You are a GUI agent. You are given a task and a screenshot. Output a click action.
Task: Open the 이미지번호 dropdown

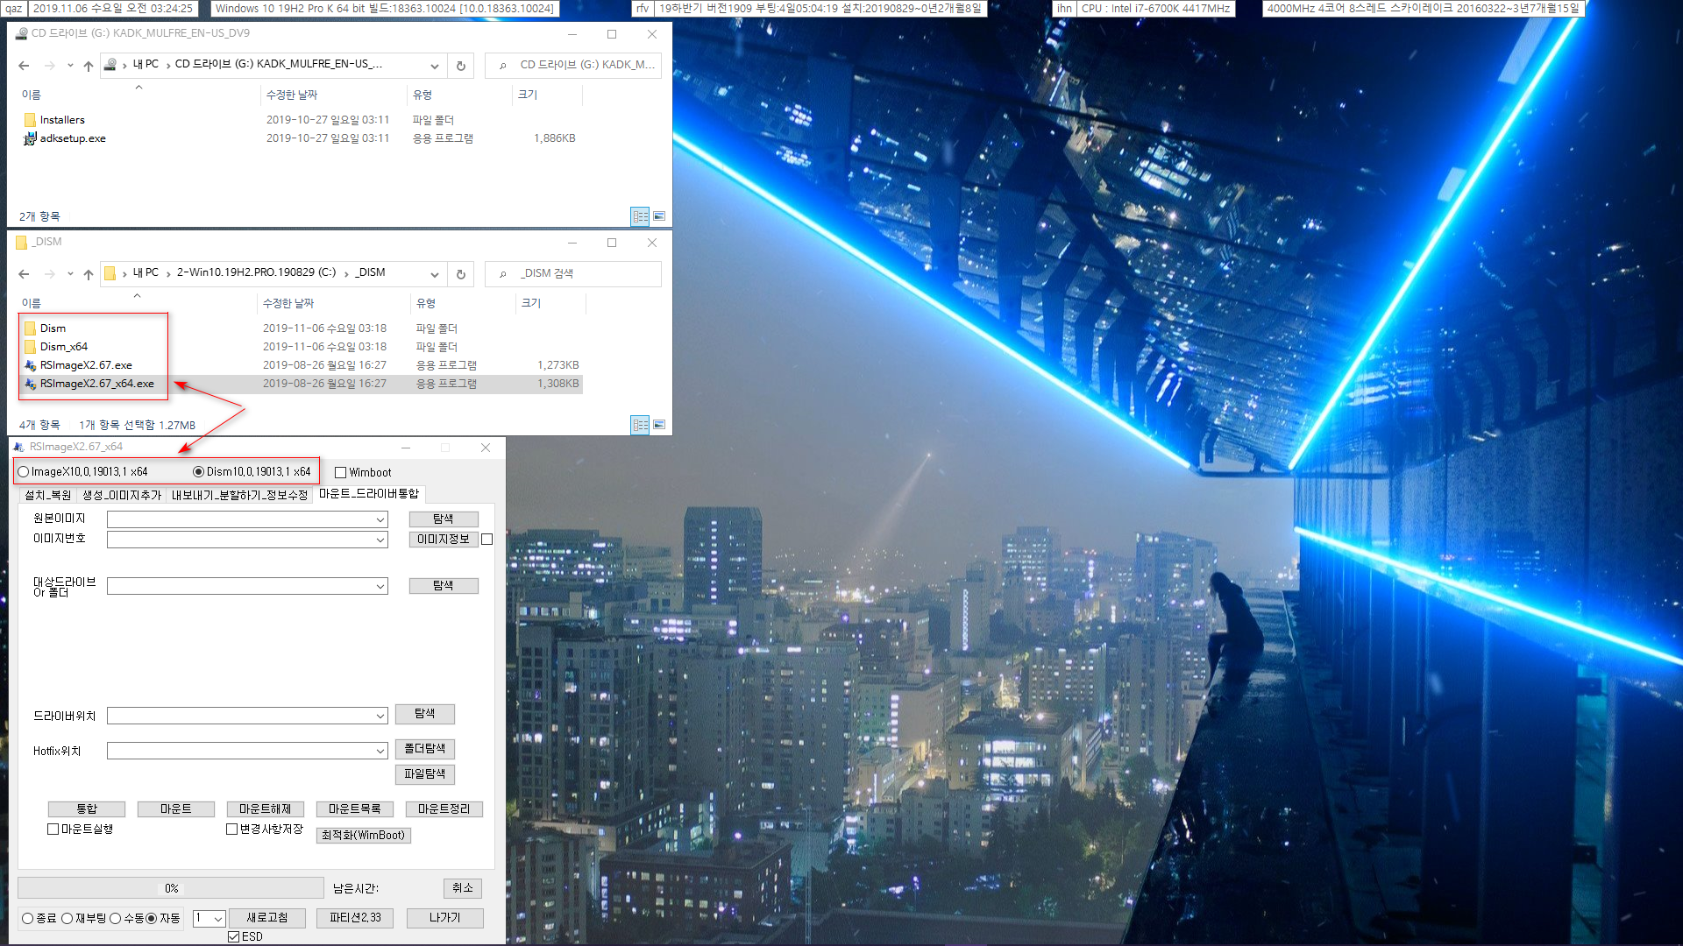380,540
